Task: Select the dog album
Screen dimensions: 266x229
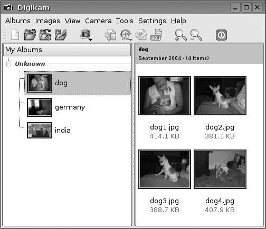Action: [78, 83]
